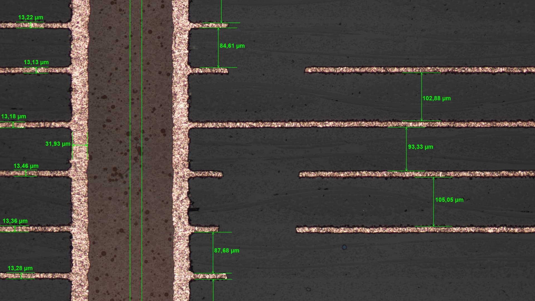
Task: Select the 13,18 µm width annotation
Action: pyautogui.click(x=14, y=116)
